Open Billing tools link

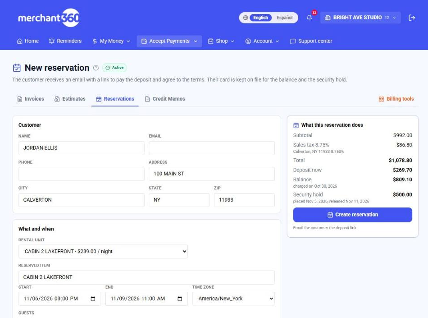point(396,99)
